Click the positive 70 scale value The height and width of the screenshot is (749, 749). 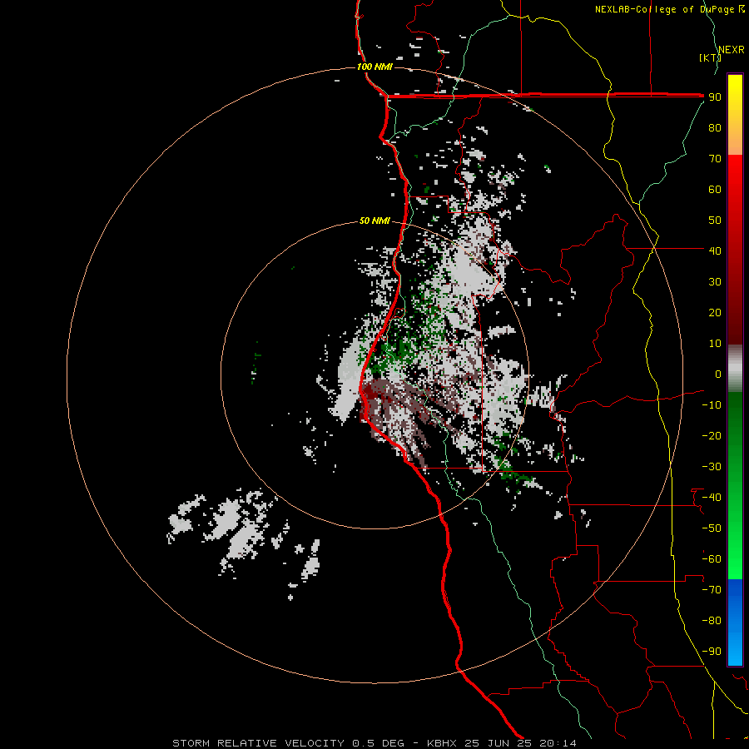click(715, 159)
